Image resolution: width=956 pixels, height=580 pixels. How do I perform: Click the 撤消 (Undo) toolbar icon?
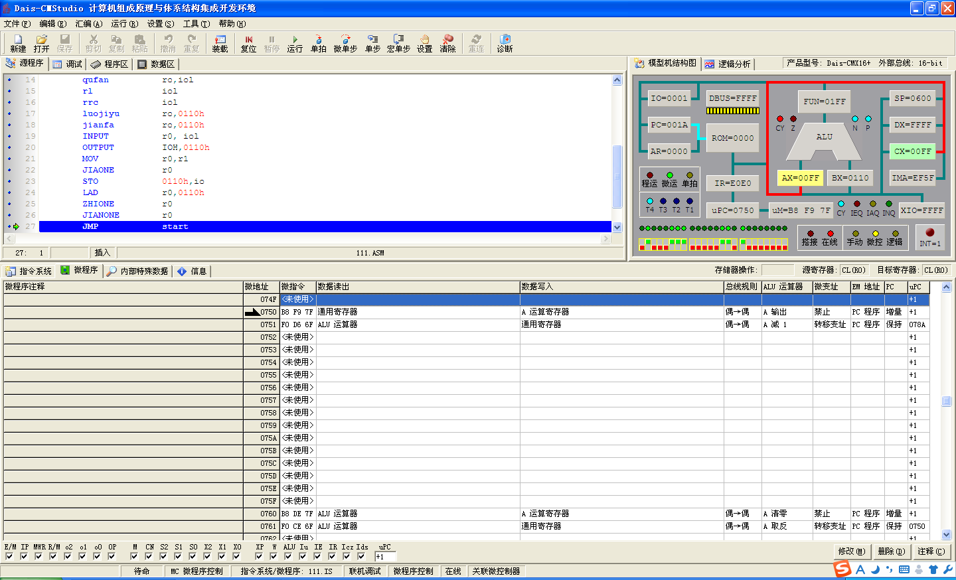[168, 44]
